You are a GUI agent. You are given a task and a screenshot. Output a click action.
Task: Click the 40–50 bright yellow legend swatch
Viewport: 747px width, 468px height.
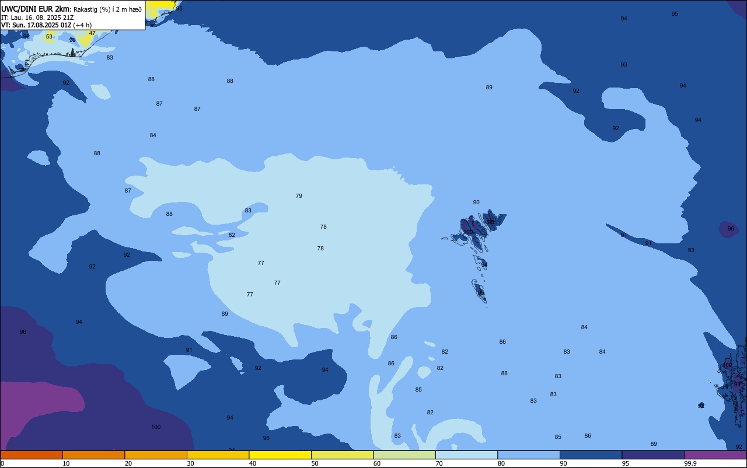coord(280,455)
